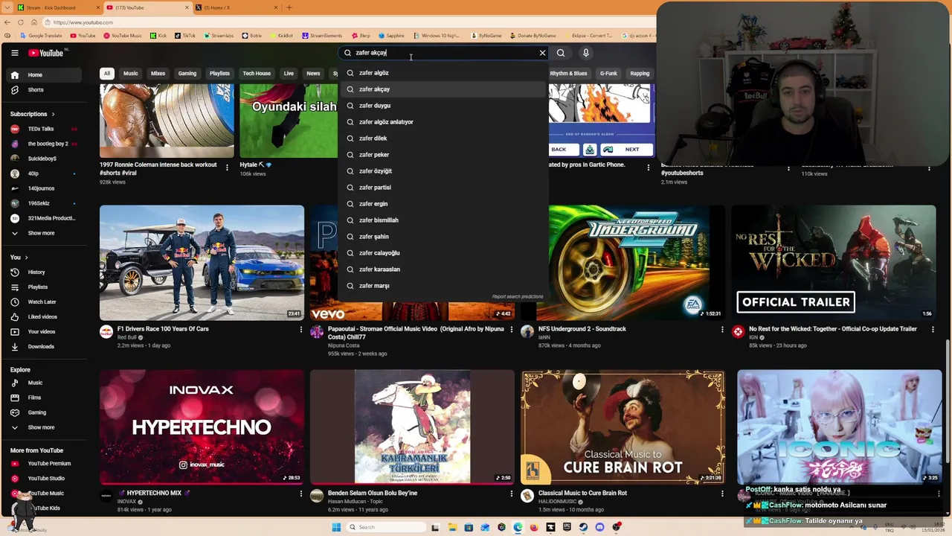Choose suggestion 'zafer akçay'

[x=443, y=89]
